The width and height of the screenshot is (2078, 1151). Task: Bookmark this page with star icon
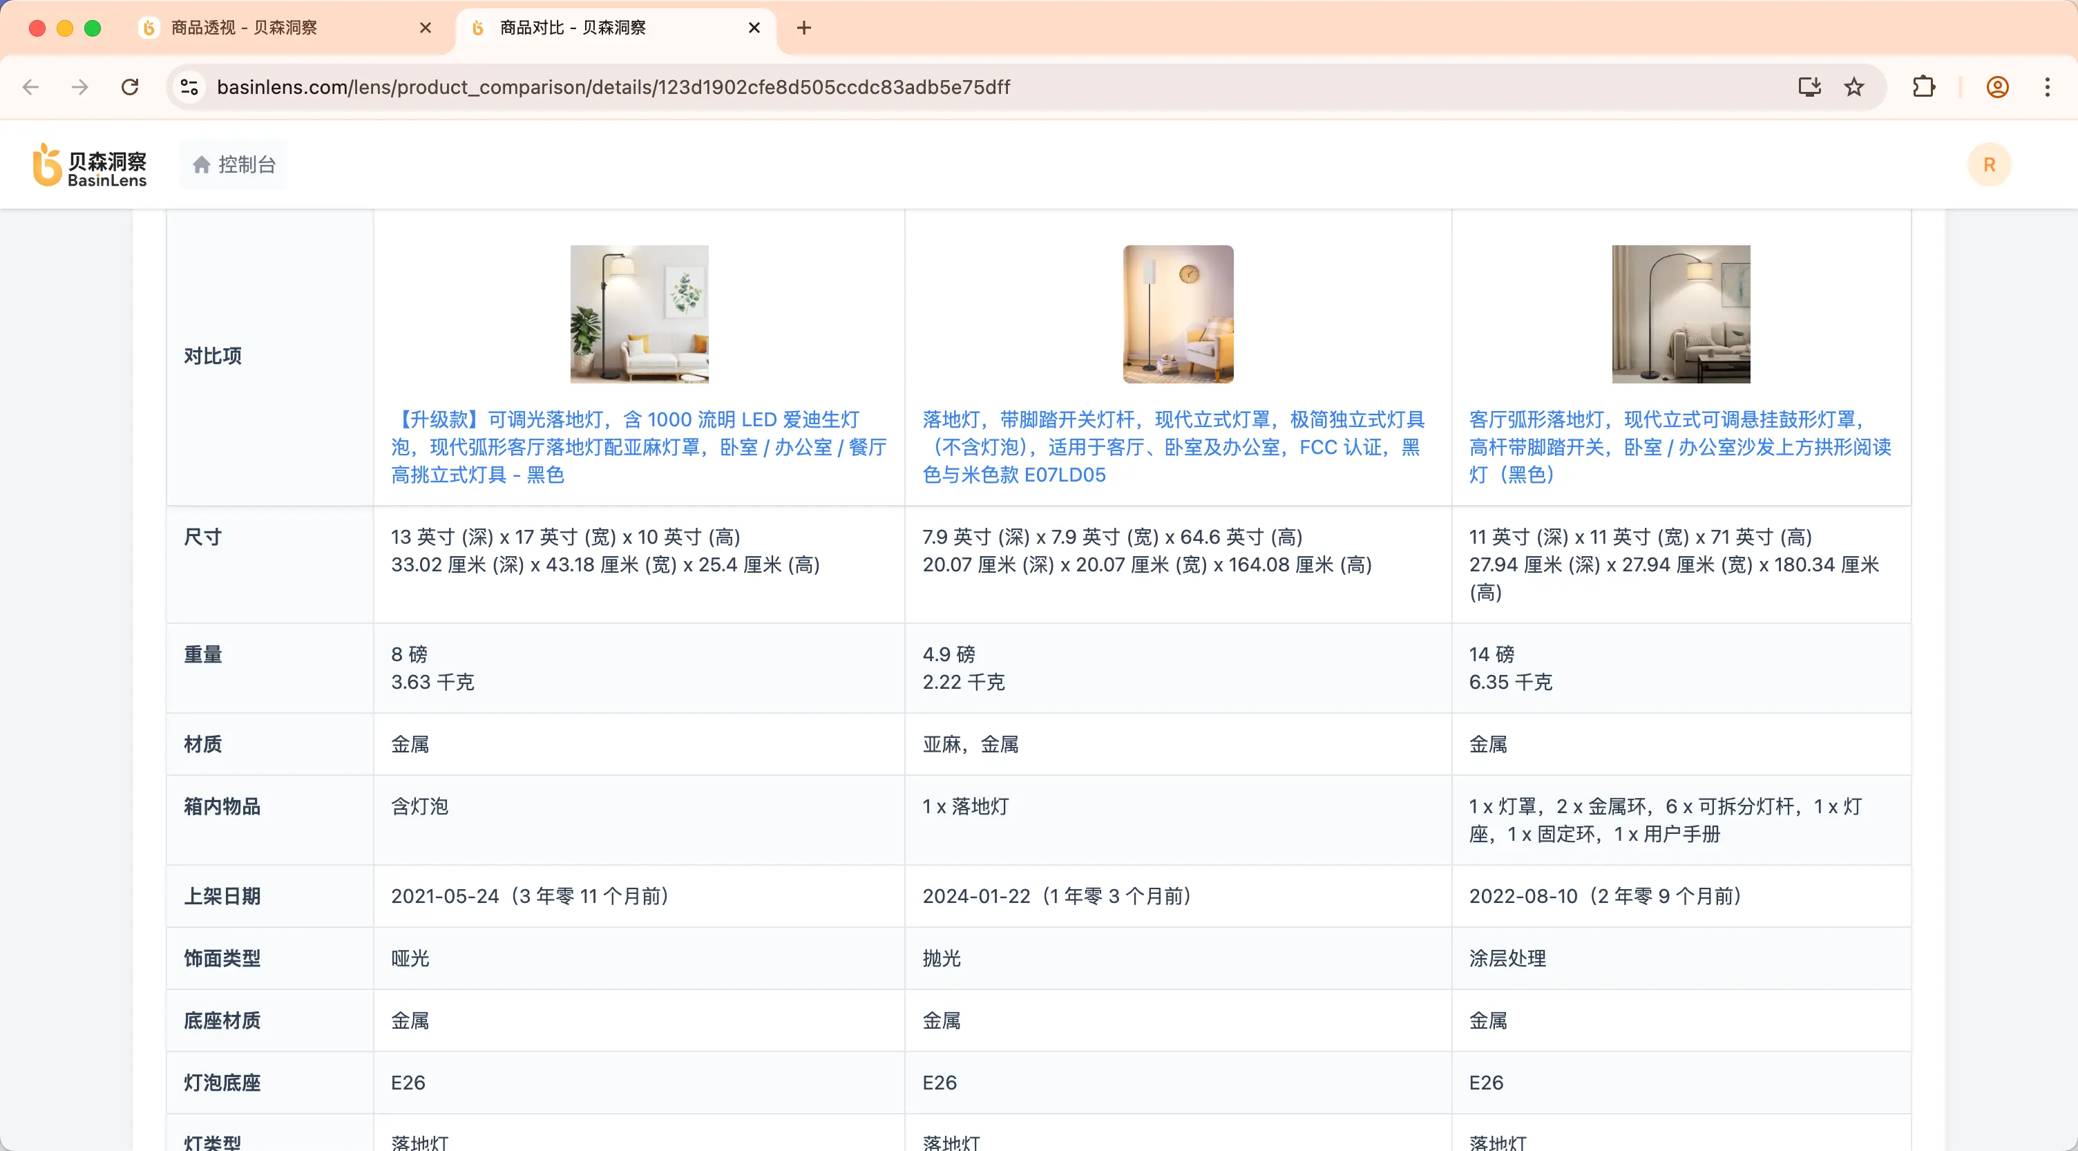tap(1853, 87)
